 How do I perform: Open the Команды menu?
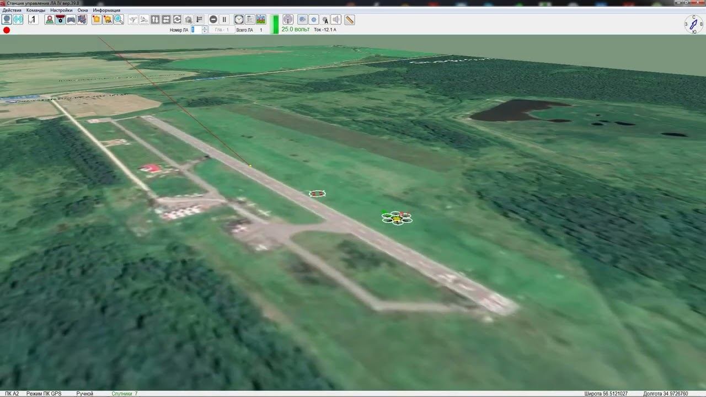36,10
